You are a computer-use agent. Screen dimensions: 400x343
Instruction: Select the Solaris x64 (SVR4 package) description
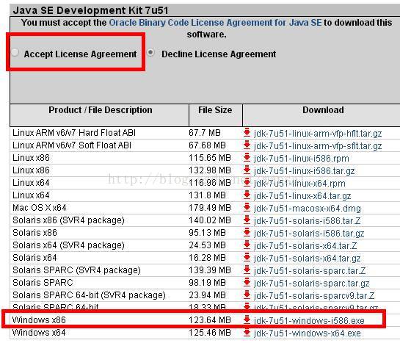click(x=68, y=245)
